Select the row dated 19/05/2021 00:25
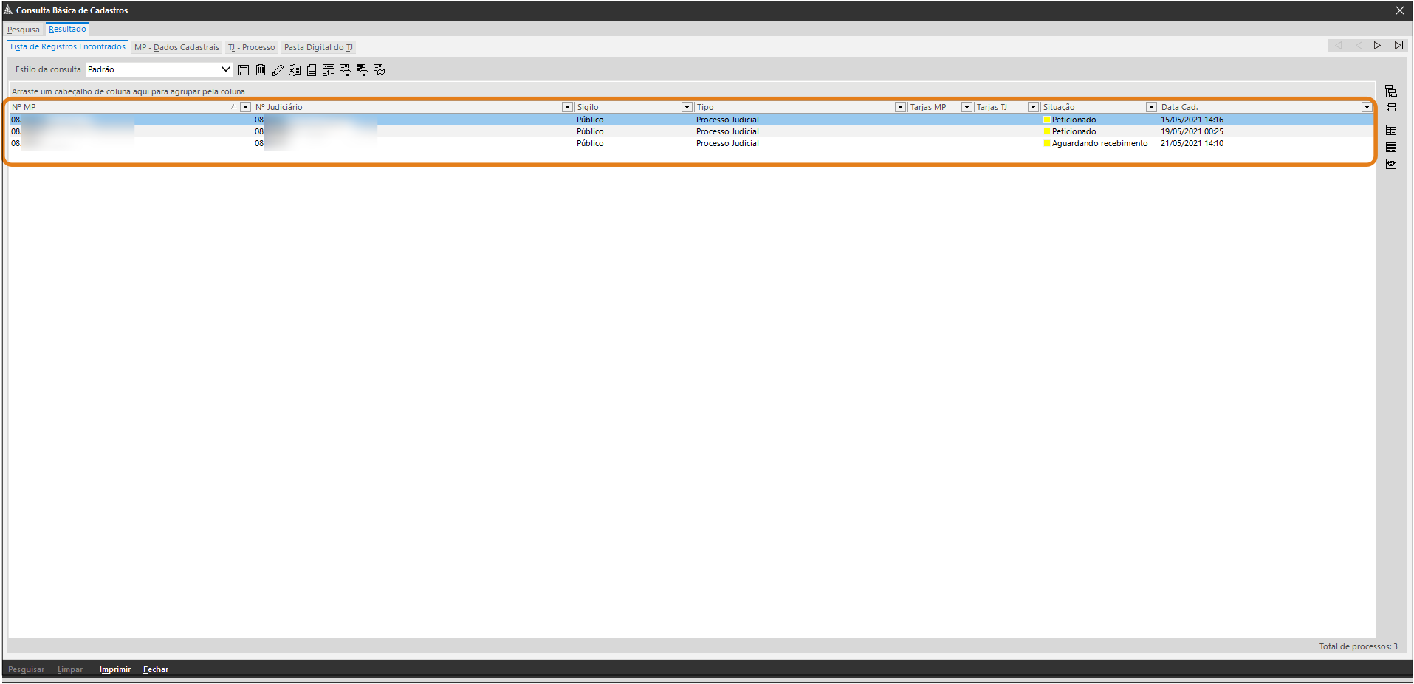Viewport: 1414px width, 684px height. [x=691, y=131]
